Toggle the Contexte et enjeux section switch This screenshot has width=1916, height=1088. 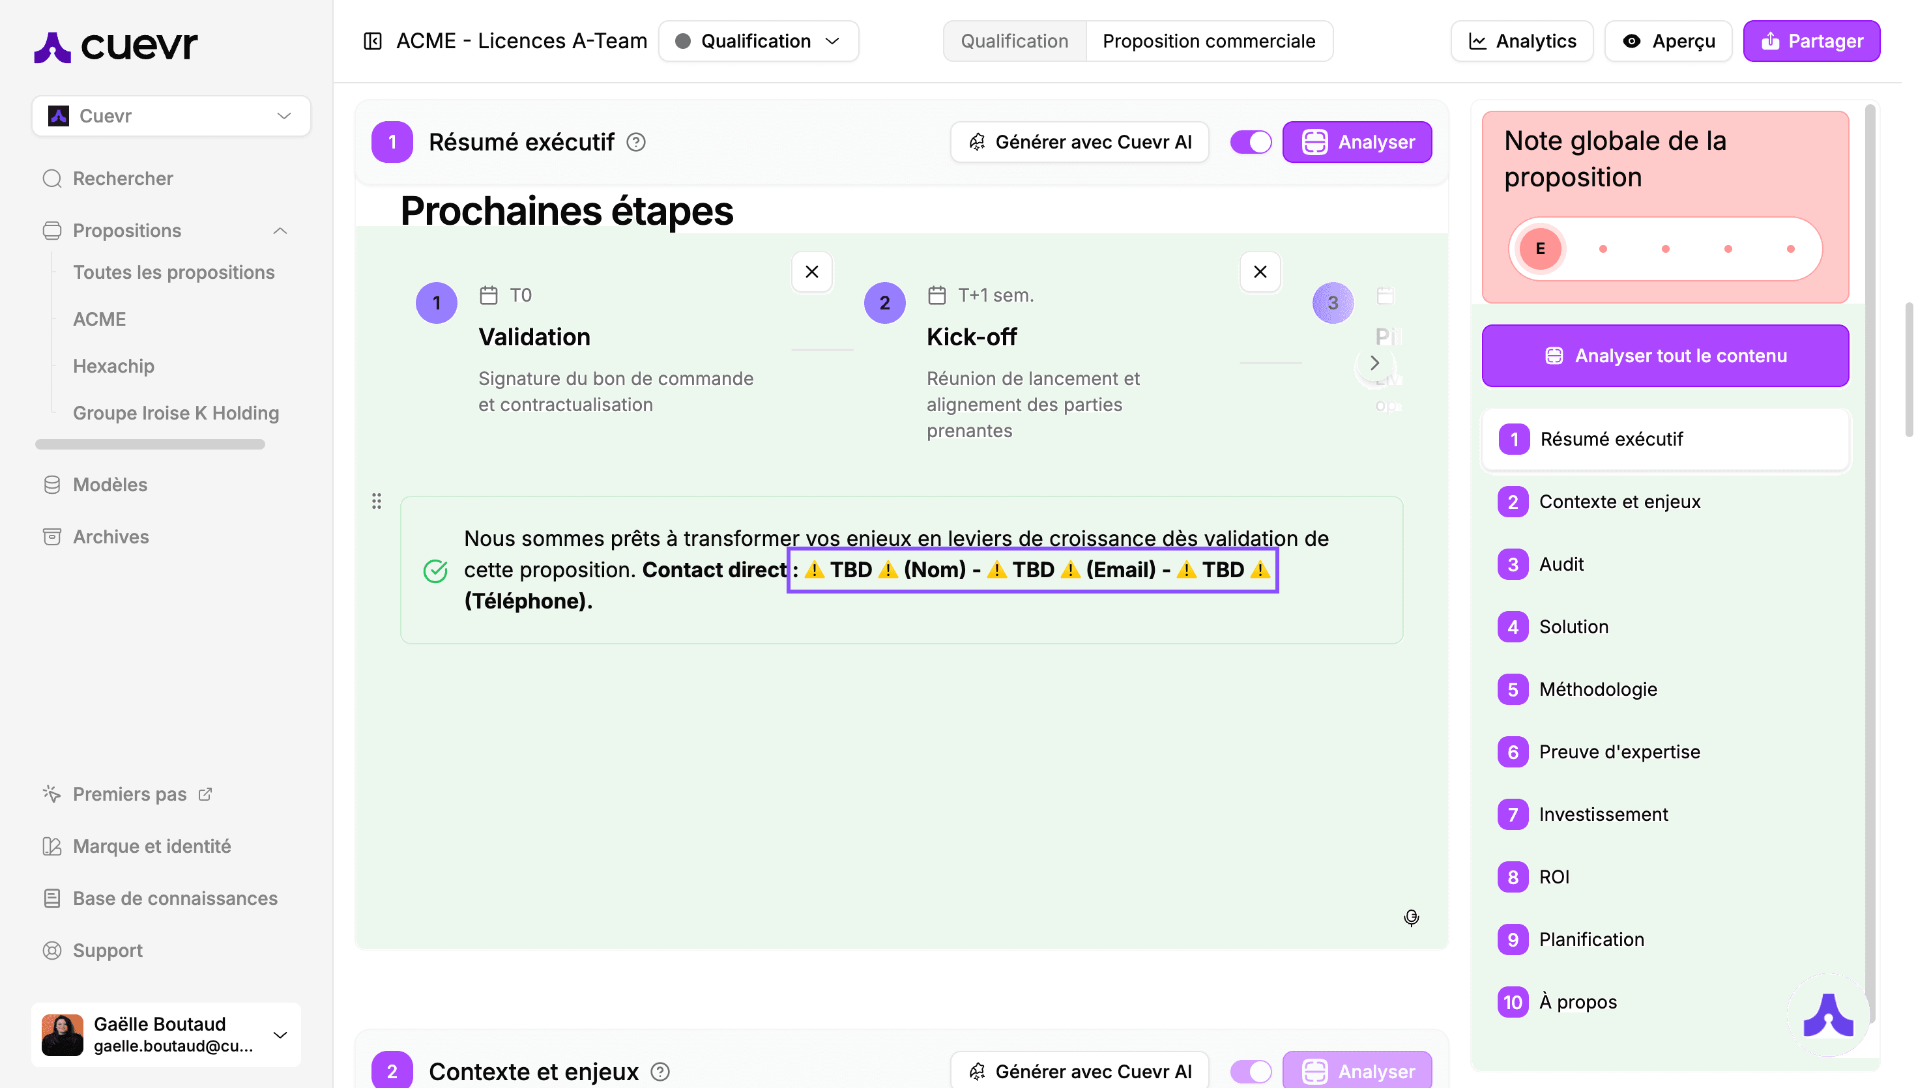[1250, 1072]
